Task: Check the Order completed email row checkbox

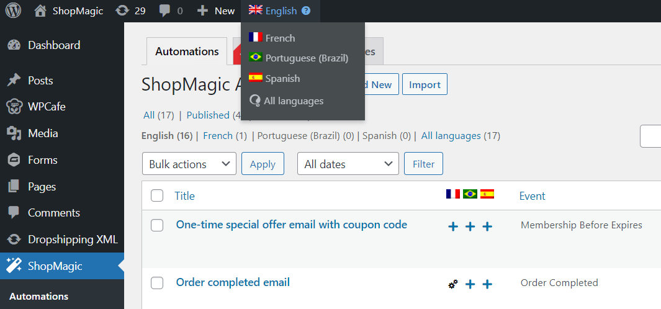Action: point(157,284)
